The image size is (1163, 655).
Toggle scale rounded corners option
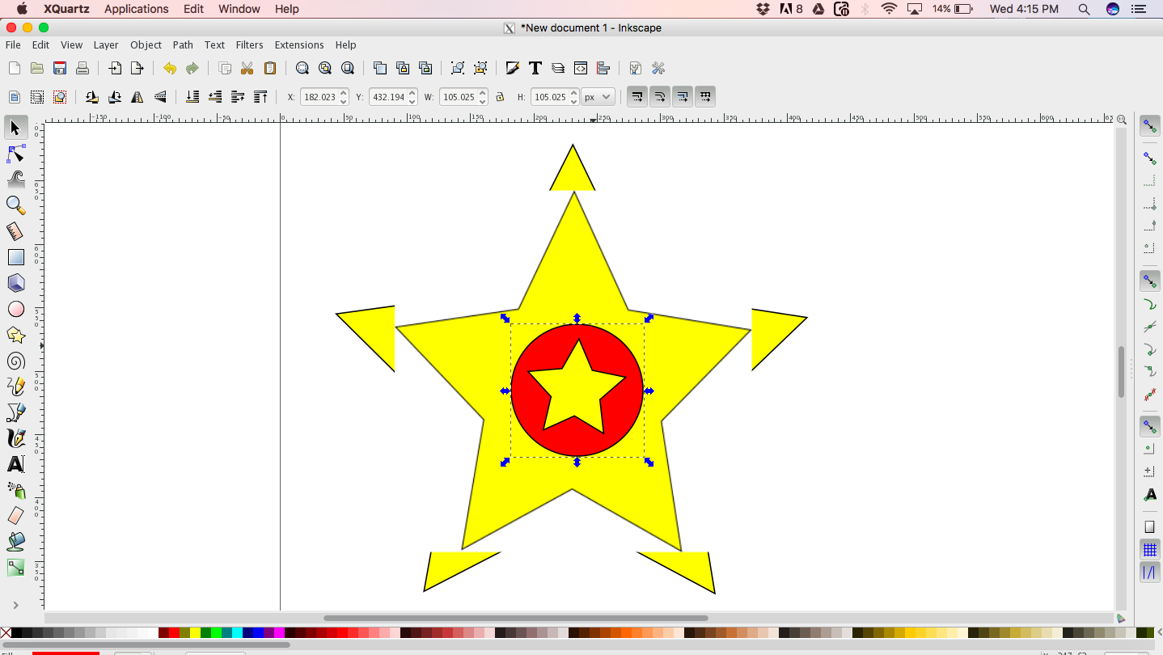tap(660, 97)
